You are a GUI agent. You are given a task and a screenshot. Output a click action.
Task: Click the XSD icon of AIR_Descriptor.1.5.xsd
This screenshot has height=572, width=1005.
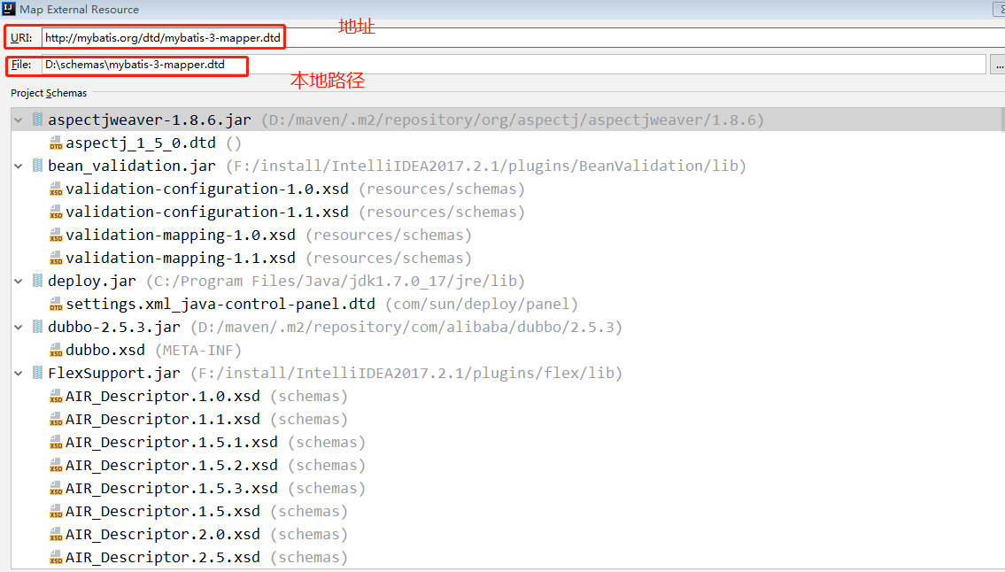[56, 512]
